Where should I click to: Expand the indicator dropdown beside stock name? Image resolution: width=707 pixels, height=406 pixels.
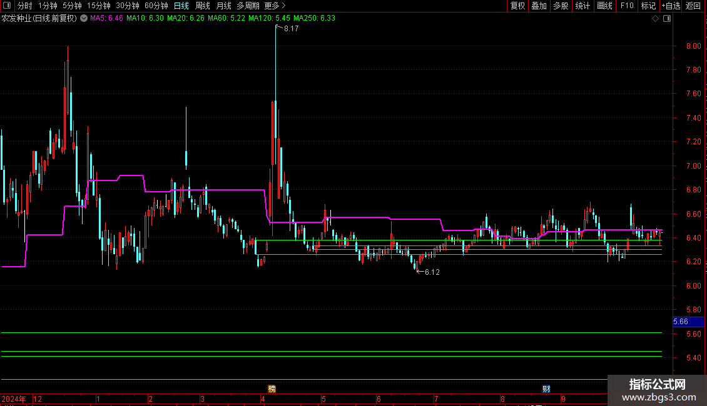coord(84,18)
